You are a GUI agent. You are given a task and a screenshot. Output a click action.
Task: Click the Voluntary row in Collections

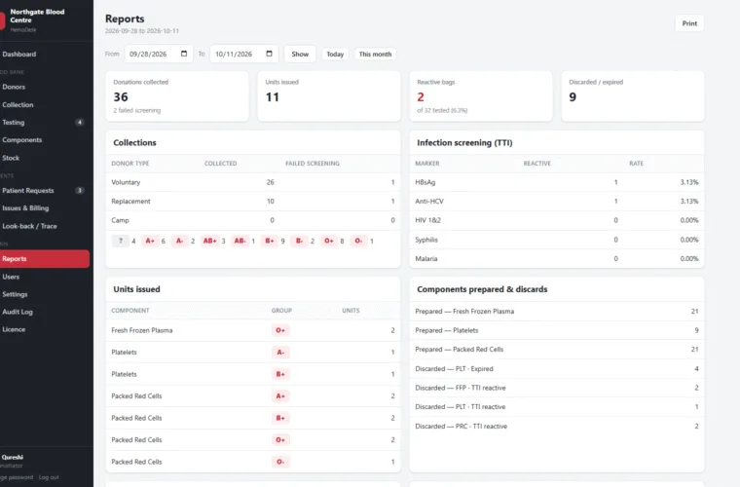coord(253,182)
